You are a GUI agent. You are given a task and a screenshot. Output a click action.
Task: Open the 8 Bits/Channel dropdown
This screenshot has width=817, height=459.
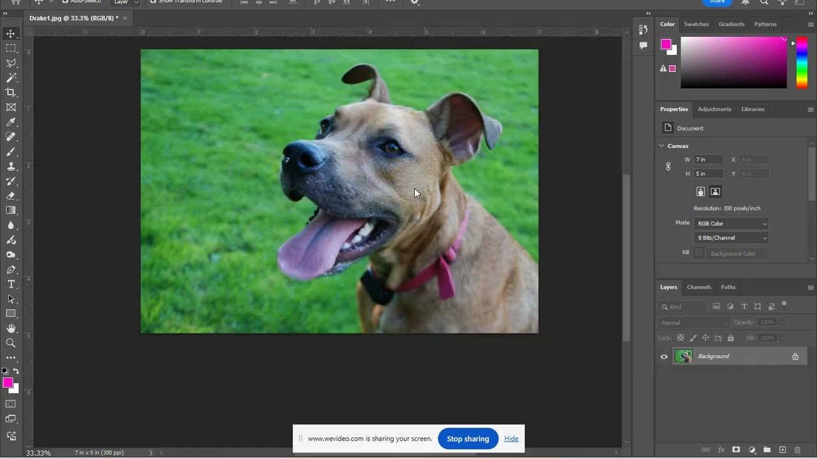[x=731, y=238]
